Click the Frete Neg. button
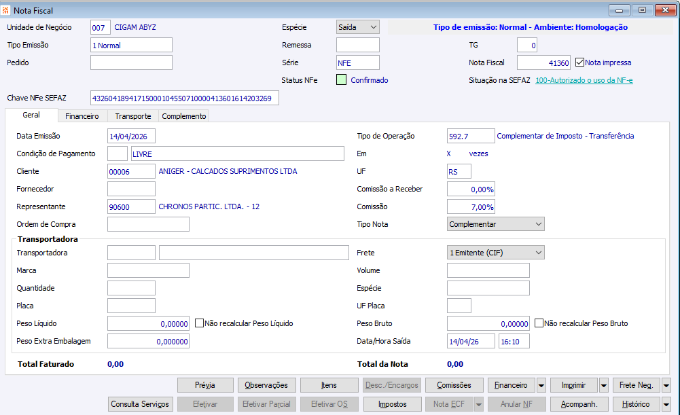The image size is (680, 415). tap(637, 385)
